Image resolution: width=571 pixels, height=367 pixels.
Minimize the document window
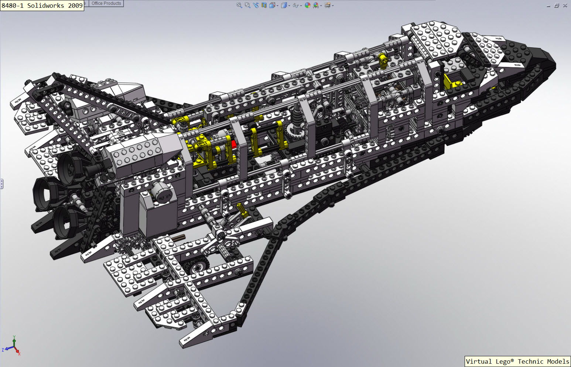[548, 6]
